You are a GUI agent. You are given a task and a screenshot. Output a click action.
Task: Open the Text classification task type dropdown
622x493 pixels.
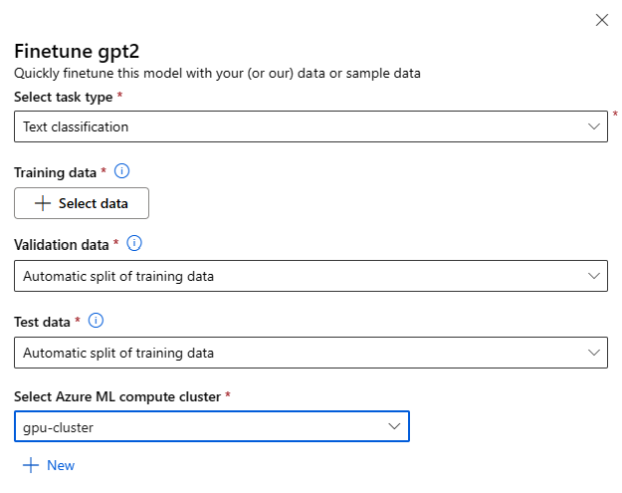(x=299, y=126)
